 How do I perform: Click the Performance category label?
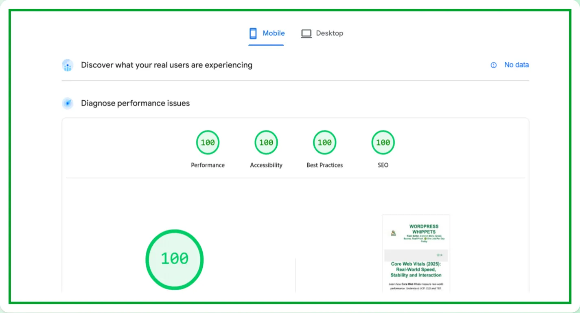pyautogui.click(x=208, y=165)
